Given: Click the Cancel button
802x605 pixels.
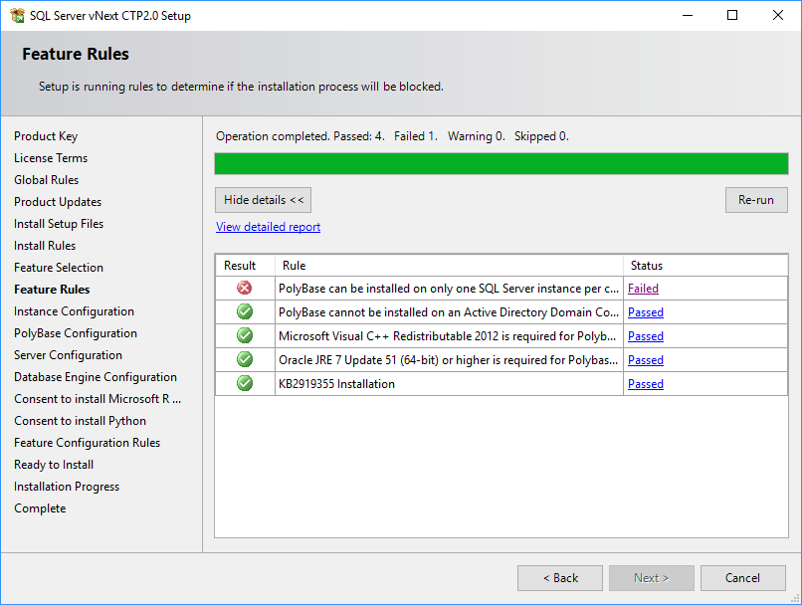Looking at the screenshot, I should [x=743, y=577].
